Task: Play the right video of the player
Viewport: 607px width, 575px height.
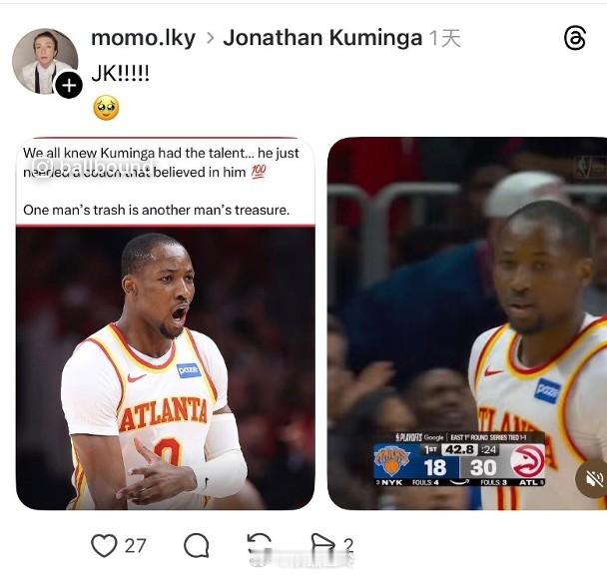Action: coord(467,323)
